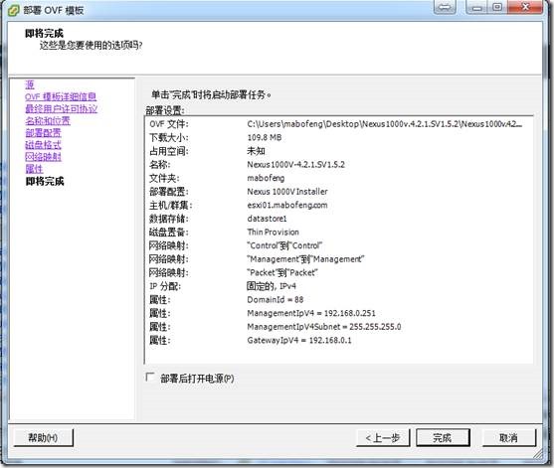Image resolution: width=554 pixels, height=468 pixels.
Task: Select the datastore1 value
Action: (x=267, y=219)
